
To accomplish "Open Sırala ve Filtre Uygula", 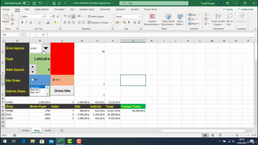I will 218,20.
